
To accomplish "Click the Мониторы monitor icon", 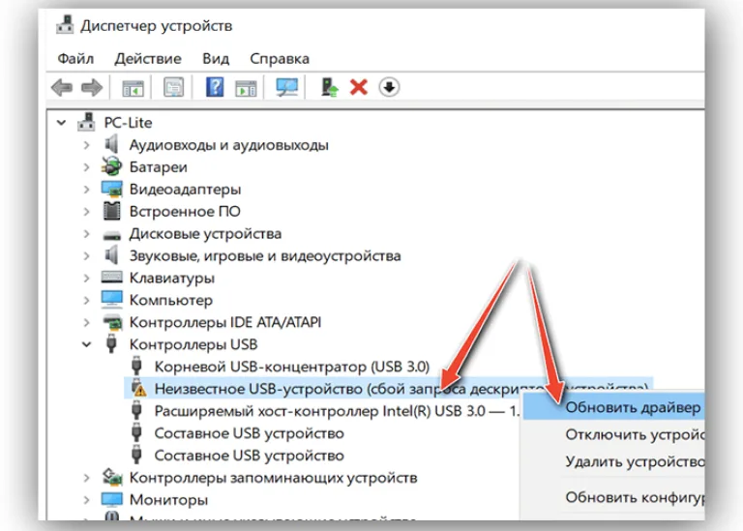I will point(112,499).
